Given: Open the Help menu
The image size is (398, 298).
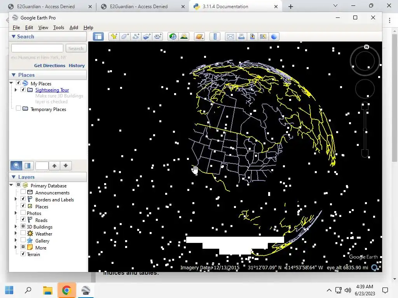Looking at the screenshot, I should pos(88,28).
